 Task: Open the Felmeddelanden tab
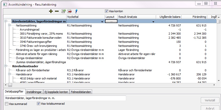coord(81,92)
